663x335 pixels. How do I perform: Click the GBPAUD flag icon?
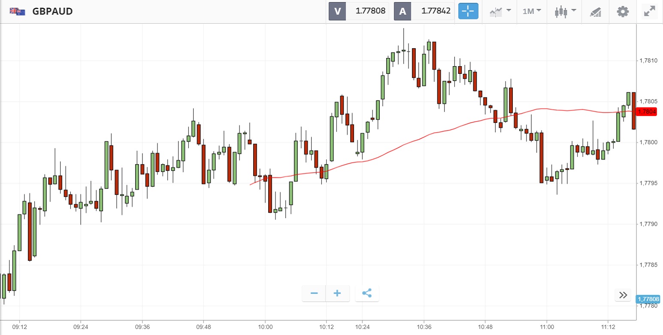click(x=18, y=11)
